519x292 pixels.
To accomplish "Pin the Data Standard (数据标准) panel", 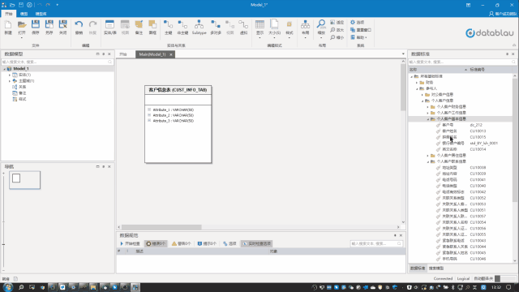I will 507,54.
